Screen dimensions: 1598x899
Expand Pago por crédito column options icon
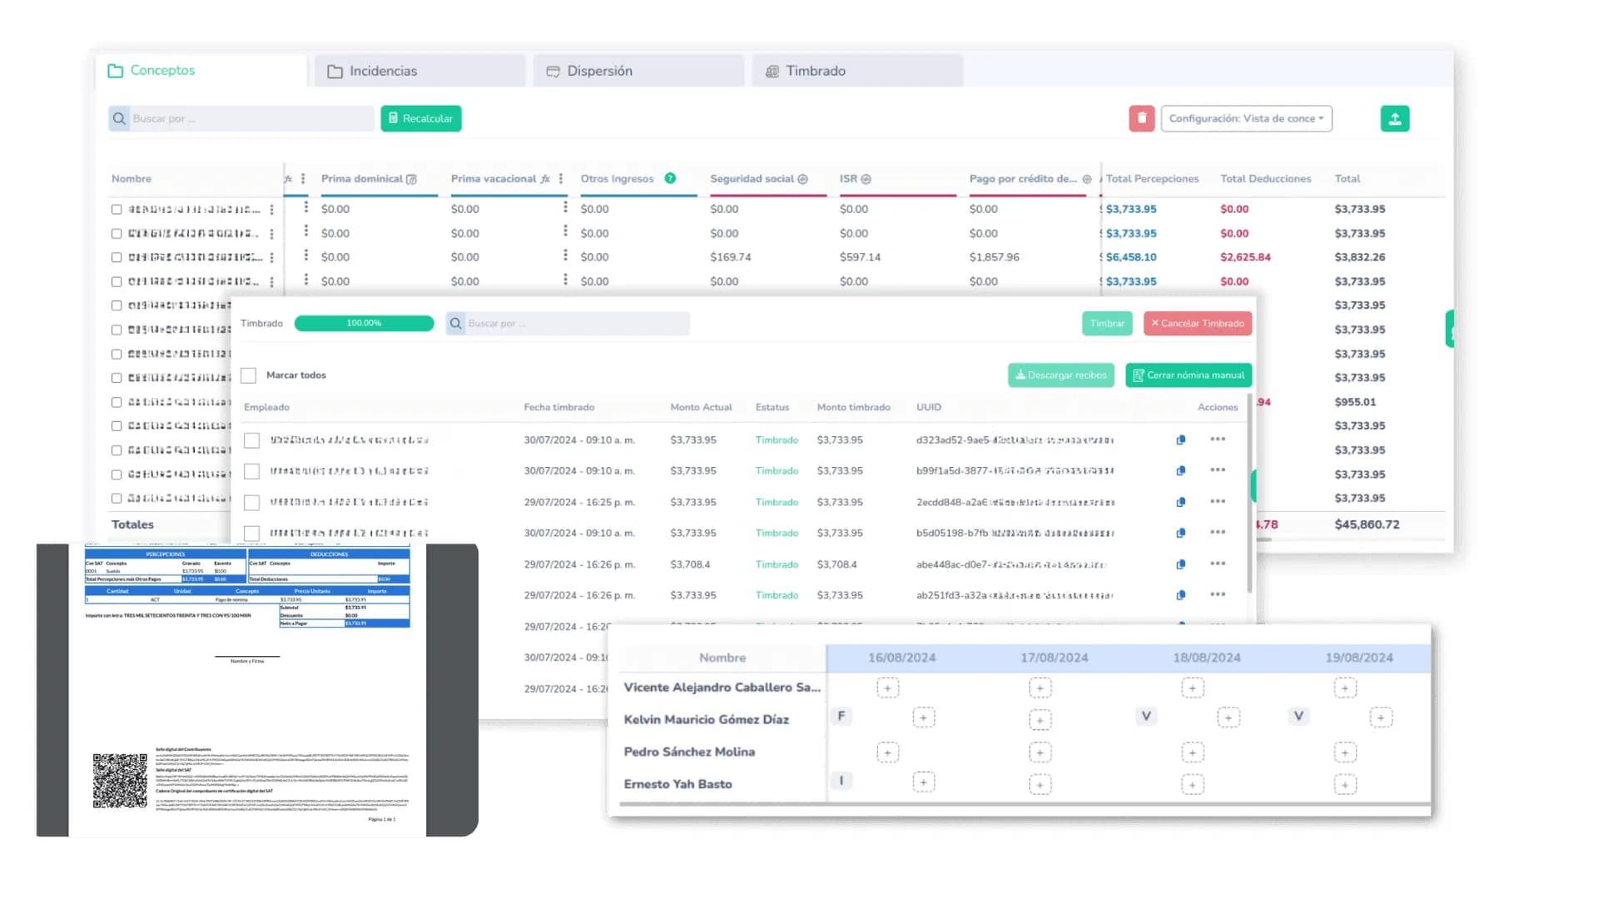pos(1086,179)
